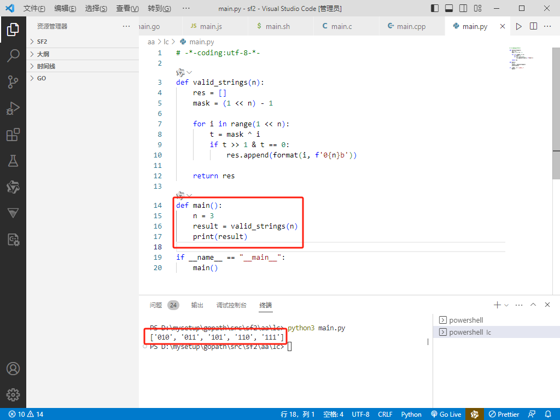The height and width of the screenshot is (420, 560).
Task: Click errors and warnings count in status bar
Action: point(26,415)
